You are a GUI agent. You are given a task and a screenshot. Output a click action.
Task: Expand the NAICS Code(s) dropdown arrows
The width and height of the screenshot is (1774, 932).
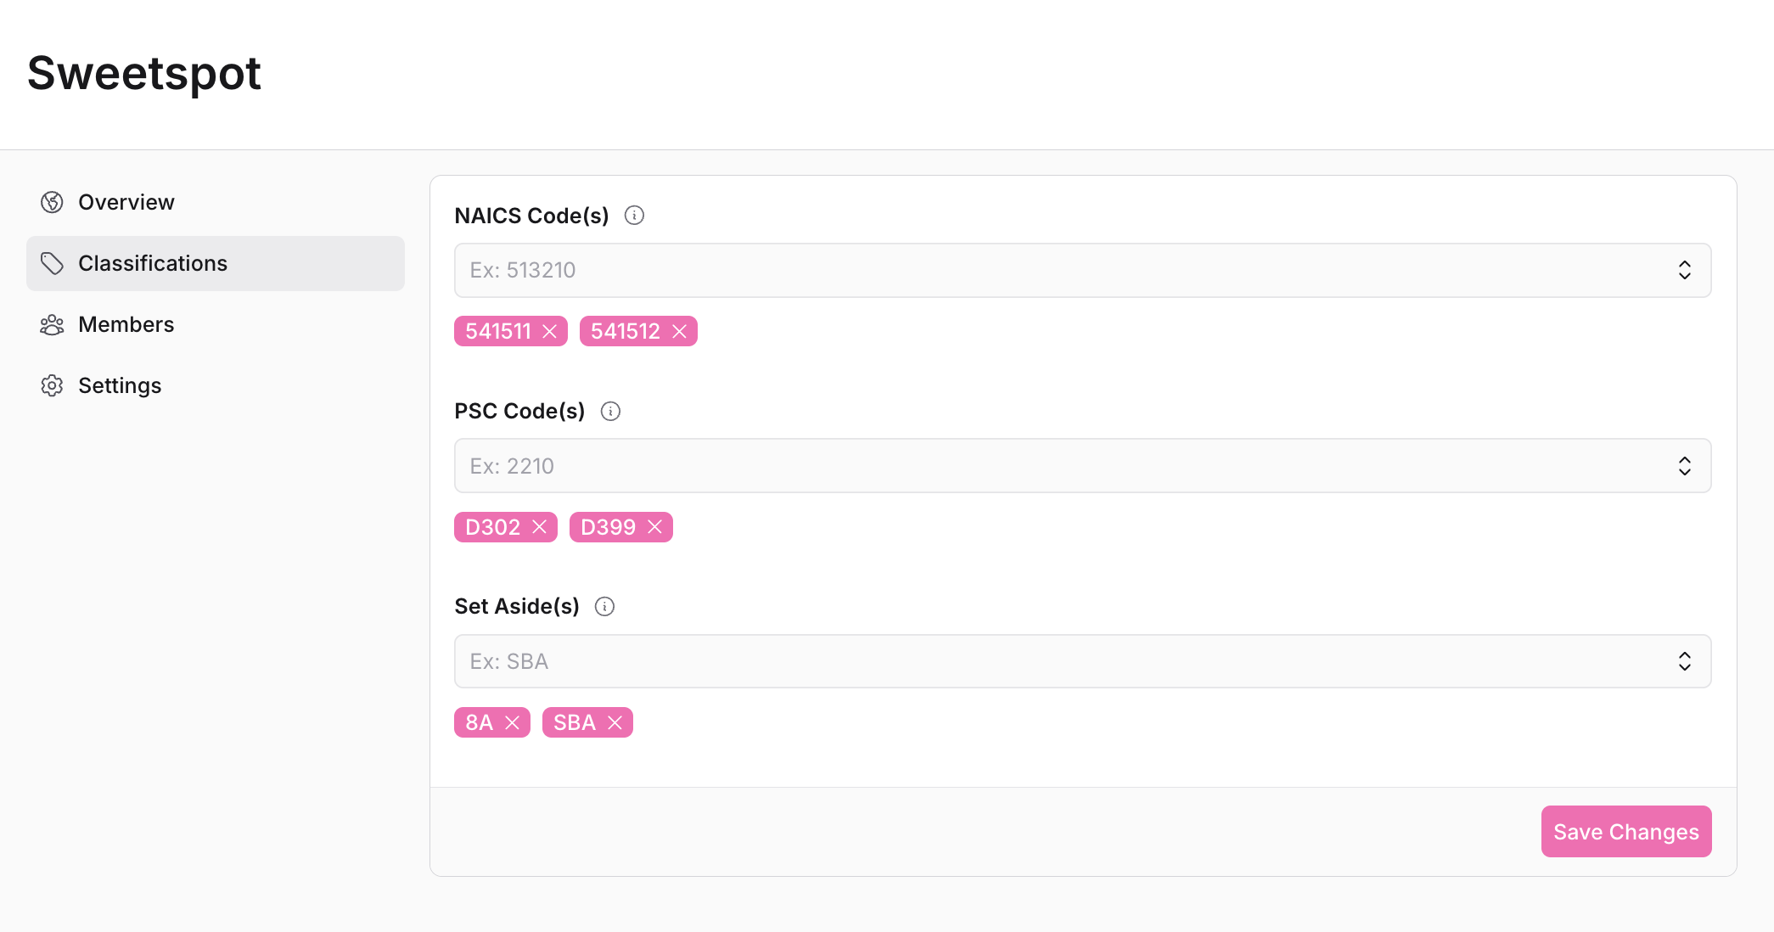[x=1684, y=271]
